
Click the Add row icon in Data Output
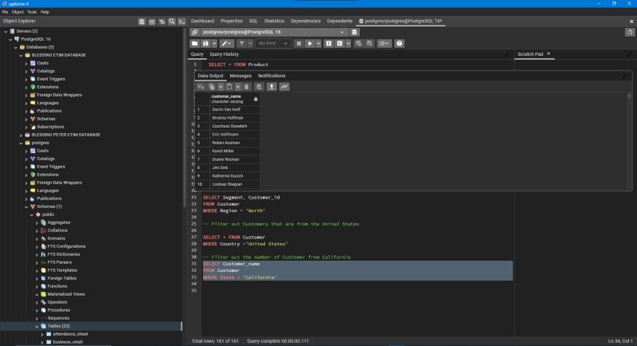pos(201,86)
